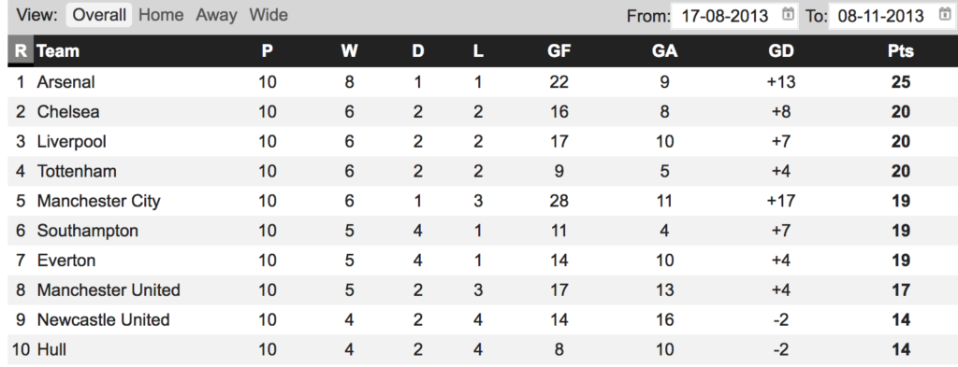The width and height of the screenshot is (958, 367).
Task: Sort by the W wins column header
Action: (x=349, y=51)
